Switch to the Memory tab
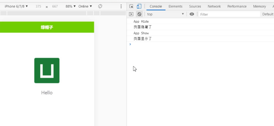274x126 pixels. pyautogui.click(x=260, y=7)
